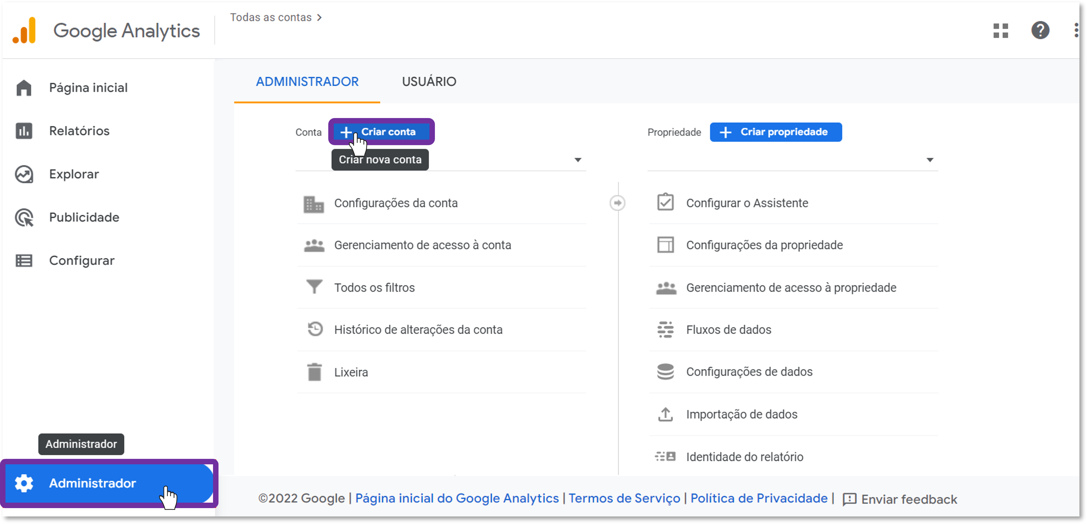Screen dimensions: 1087x524
Task: Click the Importação de dados upload icon
Action: coord(665,414)
